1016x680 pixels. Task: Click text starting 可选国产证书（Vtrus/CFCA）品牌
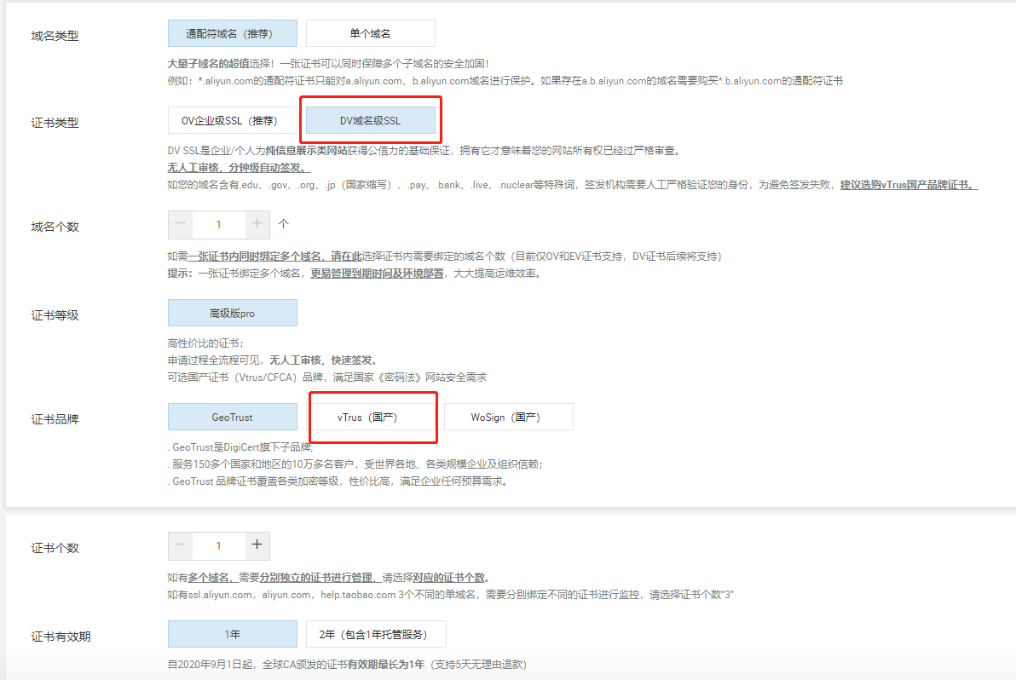pyautogui.click(x=326, y=377)
